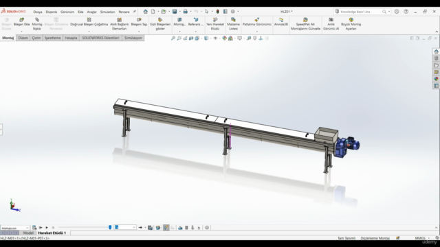
Task: Open the Görünüm menu
Action: coord(67,12)
